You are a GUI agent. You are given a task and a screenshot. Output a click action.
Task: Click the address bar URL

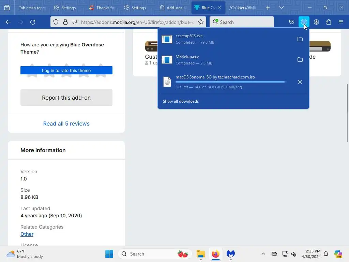[x=138, y=22]
